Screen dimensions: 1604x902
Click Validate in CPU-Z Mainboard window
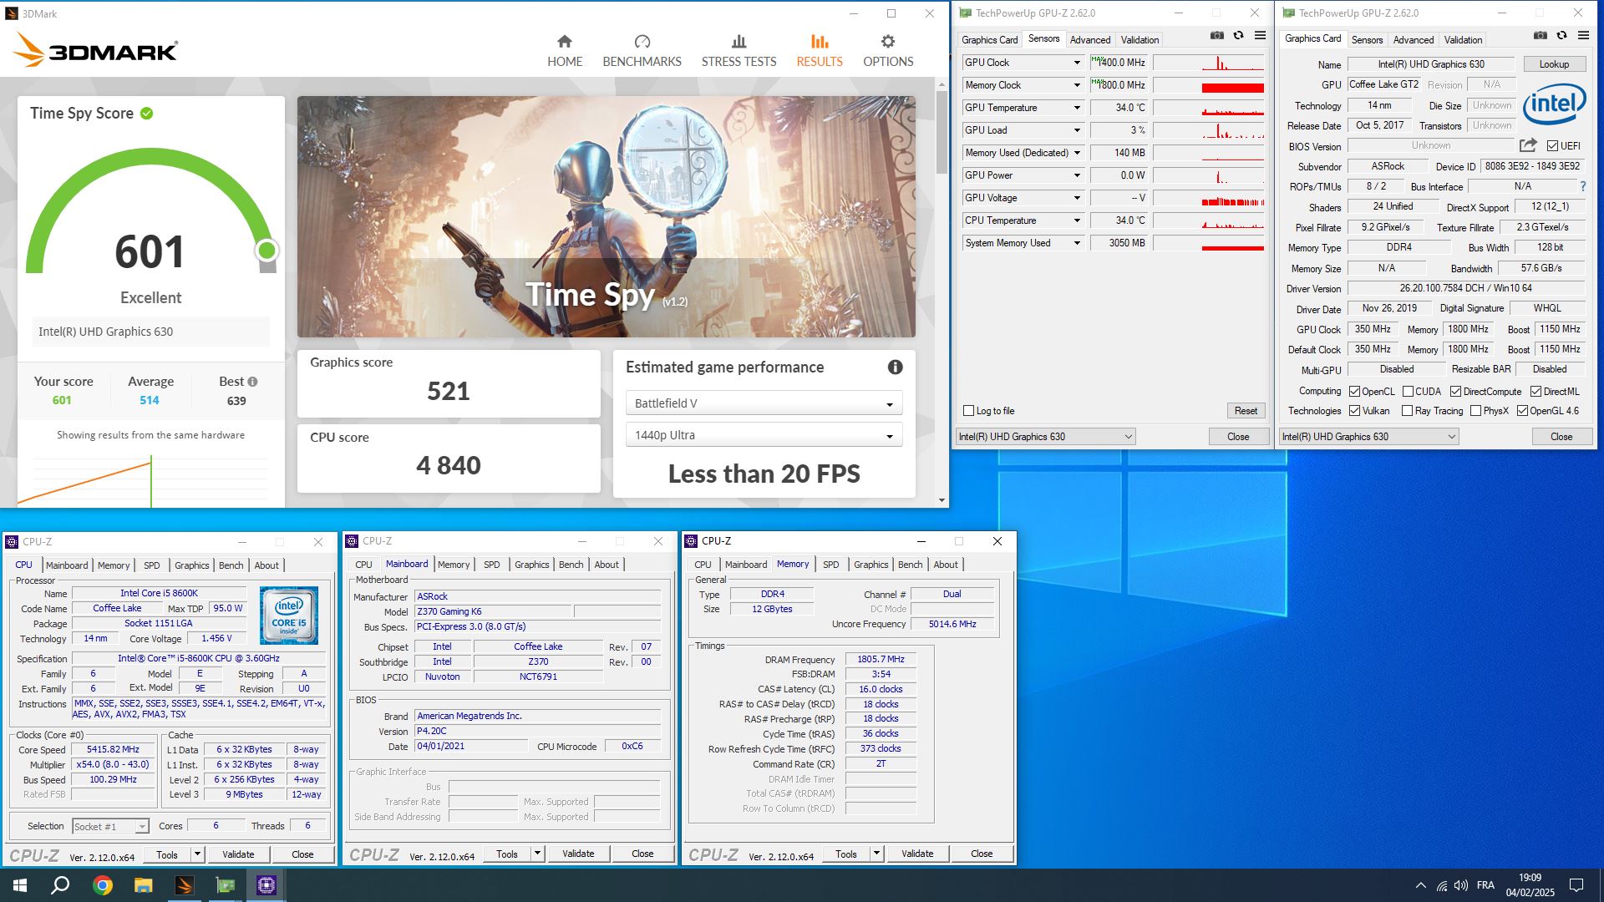click(578, 854)
